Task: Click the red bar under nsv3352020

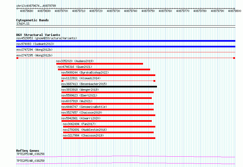Action: [x=100, y=64]
